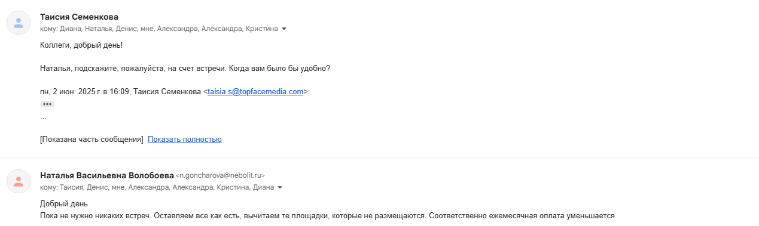Show trimmed content via the three-dot icon
The height and width of the screenshot is (226, 759).
(47, 104)
